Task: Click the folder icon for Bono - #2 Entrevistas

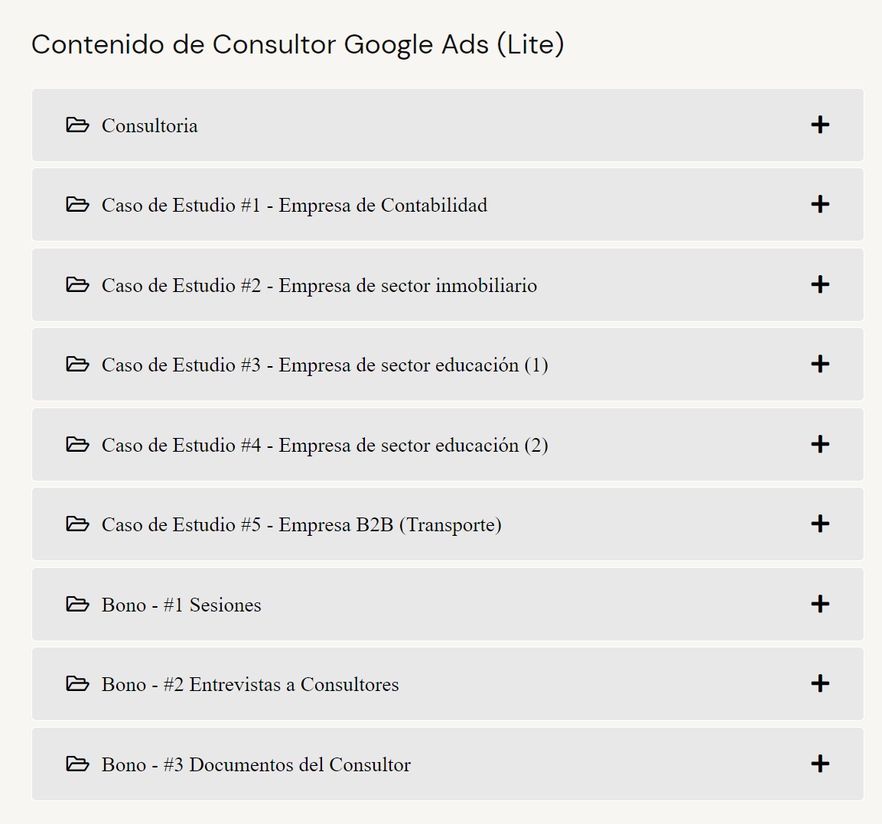Action: [x=77, y=684]
